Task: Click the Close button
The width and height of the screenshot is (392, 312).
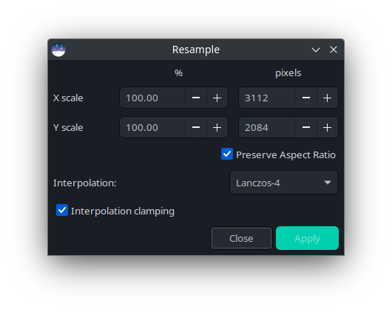Action: [241, 238]
